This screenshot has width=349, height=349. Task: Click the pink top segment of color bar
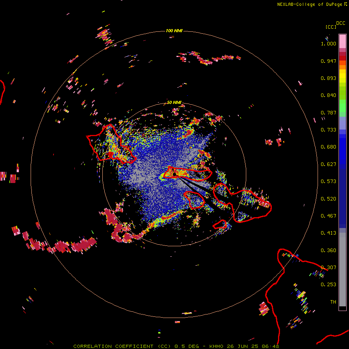[x=342, y=41]
